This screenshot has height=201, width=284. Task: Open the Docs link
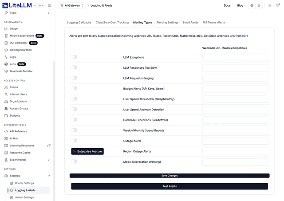pos(227,5)
